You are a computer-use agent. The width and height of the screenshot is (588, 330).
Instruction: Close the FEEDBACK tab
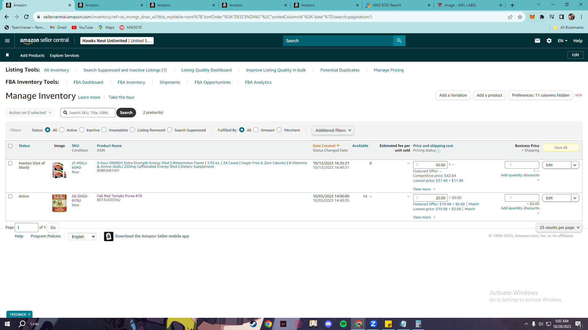click(x=29, y=314)
